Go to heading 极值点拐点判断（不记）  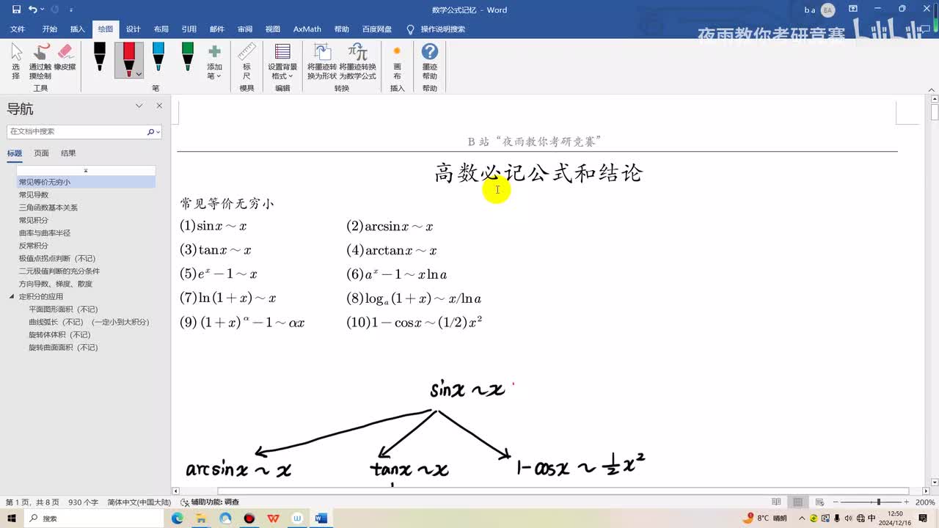(57, 258)
